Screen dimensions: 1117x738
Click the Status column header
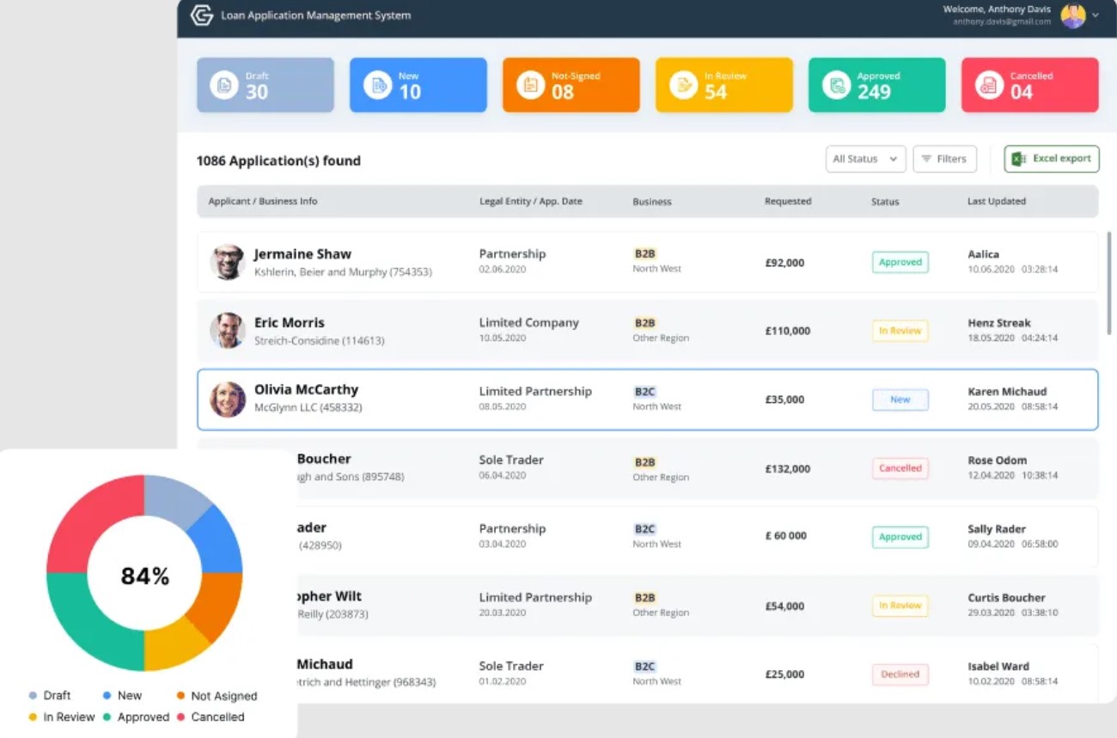click(x=885, y=201)
